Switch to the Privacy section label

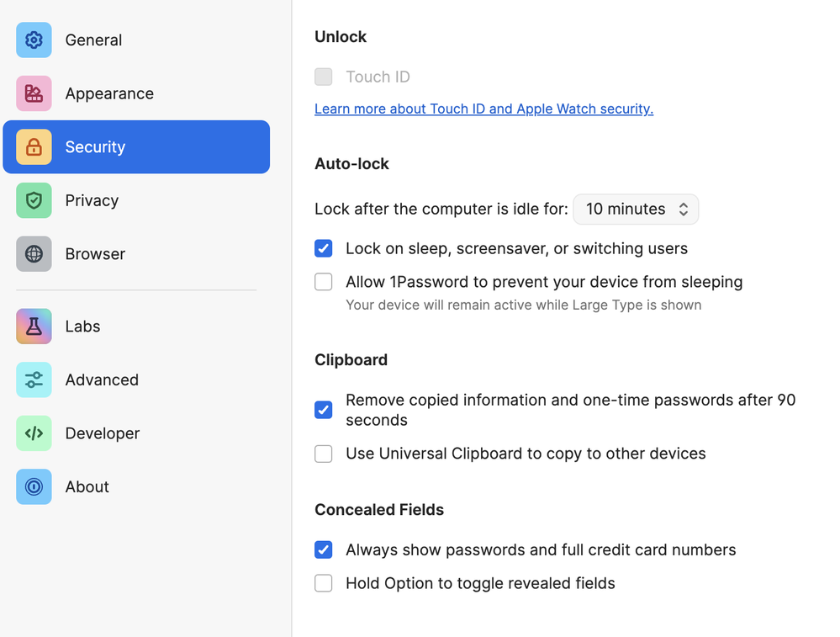(92, 200)
